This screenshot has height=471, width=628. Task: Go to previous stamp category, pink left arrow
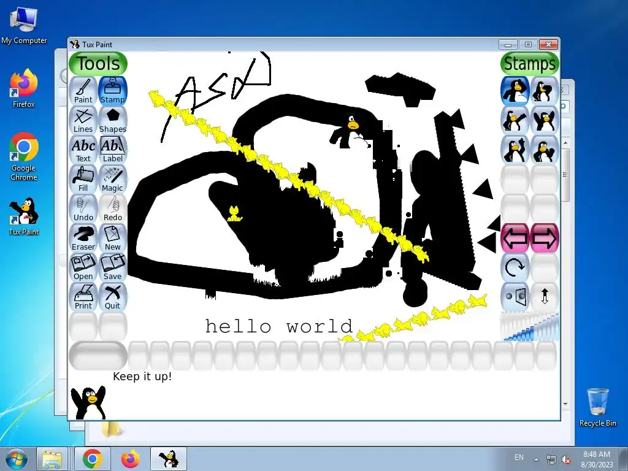(x=515, y=238)
